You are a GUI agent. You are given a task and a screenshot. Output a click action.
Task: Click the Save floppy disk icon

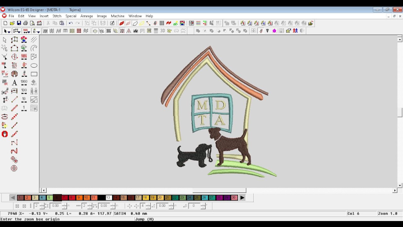coord(19,23)
